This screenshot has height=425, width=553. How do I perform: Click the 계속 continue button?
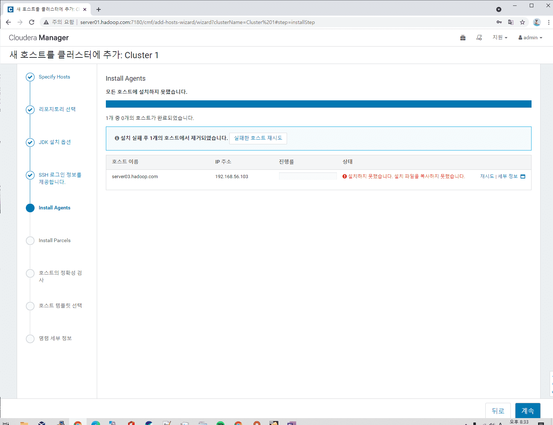click(x=528, y=411)
